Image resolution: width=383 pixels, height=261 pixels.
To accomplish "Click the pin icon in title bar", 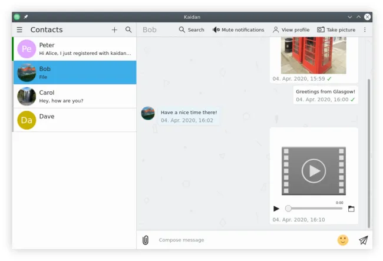I will [x=26, y=17].
